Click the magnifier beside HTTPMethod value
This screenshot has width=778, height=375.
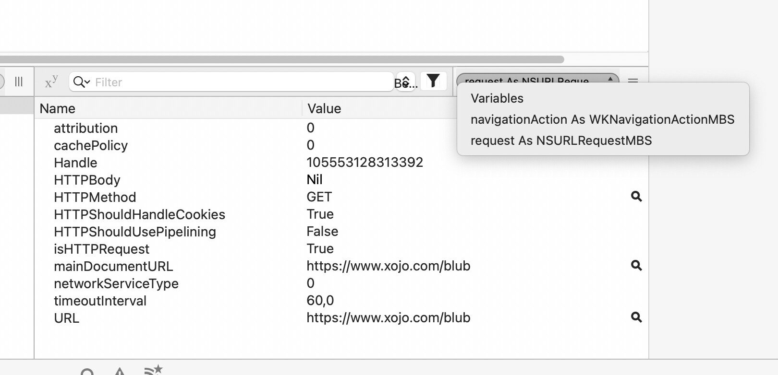[x=636, y=197]
